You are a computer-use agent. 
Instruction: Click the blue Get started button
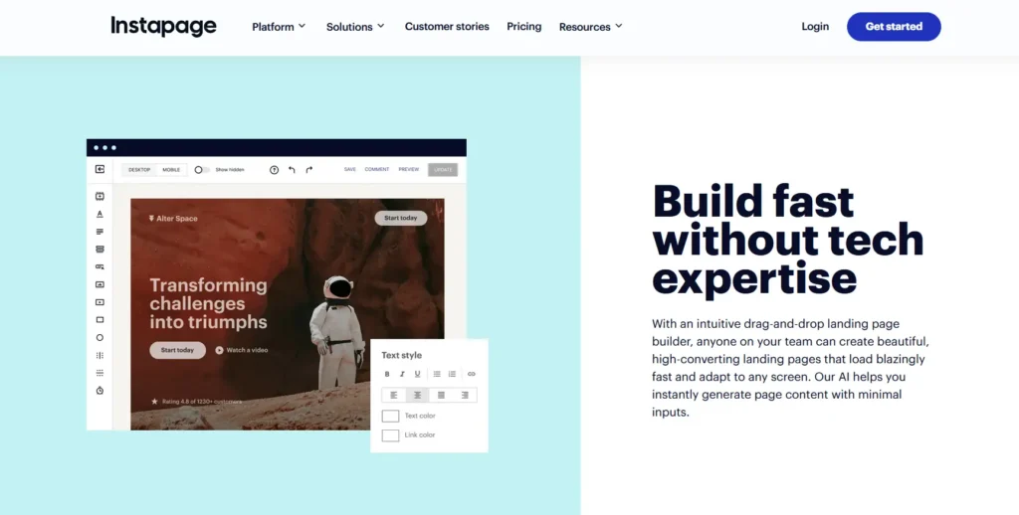893,27
